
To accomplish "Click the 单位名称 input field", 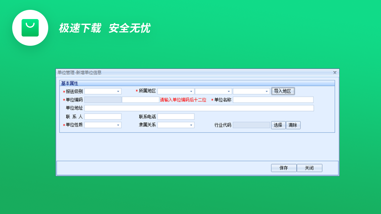I will [x=273, y=100].
